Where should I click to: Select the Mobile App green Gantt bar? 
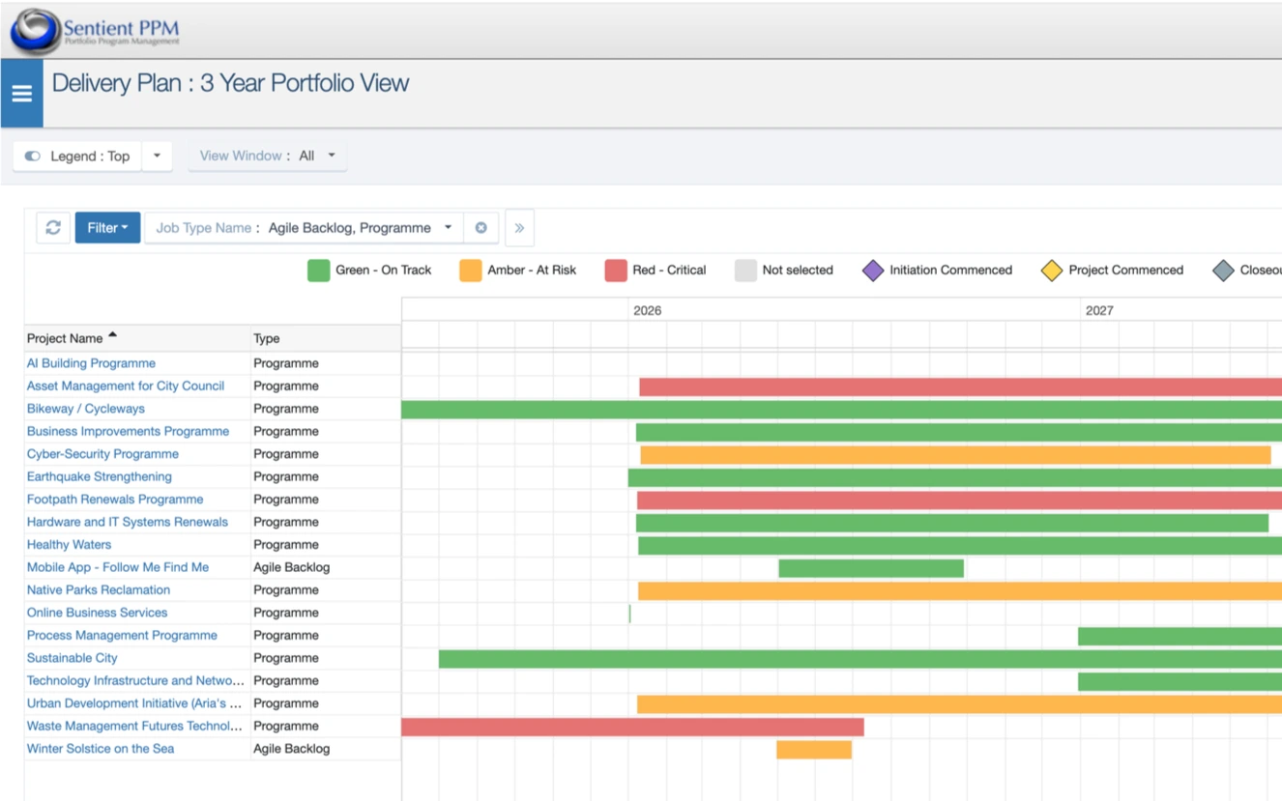[x=871, y=568]
